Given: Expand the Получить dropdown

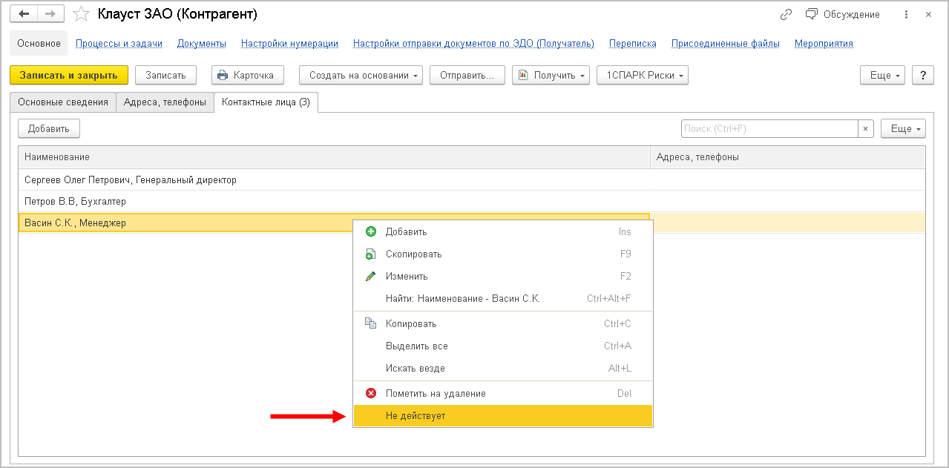Looking at the screenshot, I should (x=551, y=75).
